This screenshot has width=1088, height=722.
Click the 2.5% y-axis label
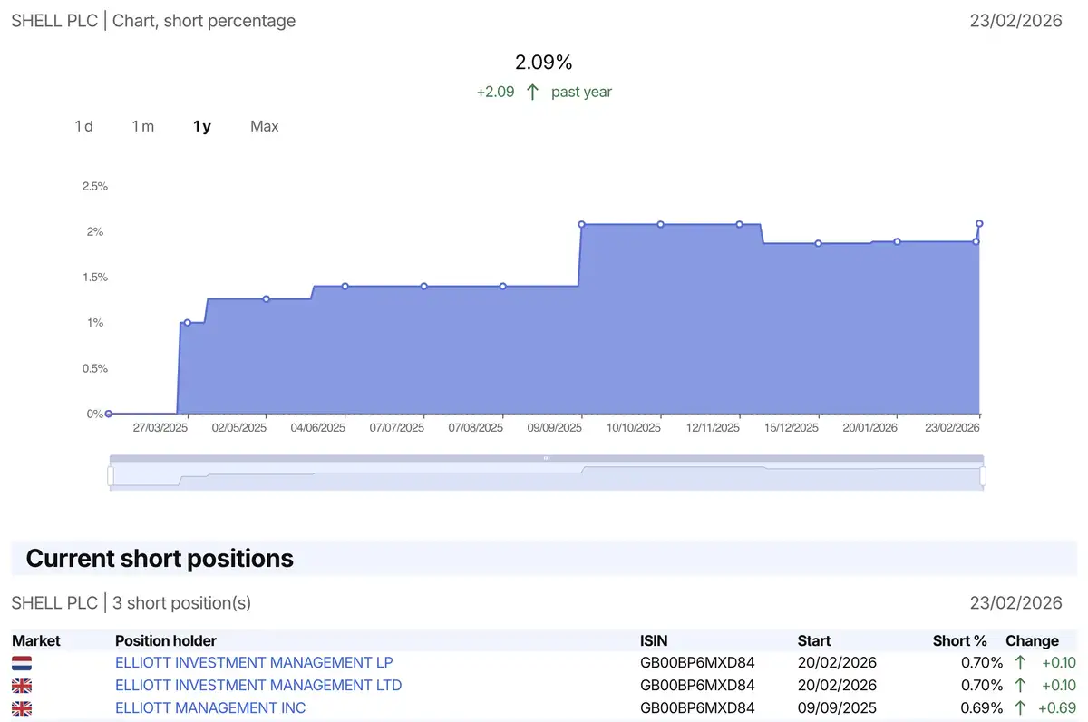coord(94,186)
